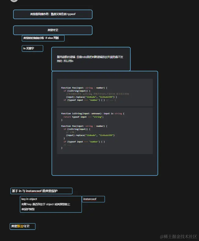Click the lower code block defining isString
The height and width of the screenshot is (241, 199).
pyautogui.click(x=105, y=131)
